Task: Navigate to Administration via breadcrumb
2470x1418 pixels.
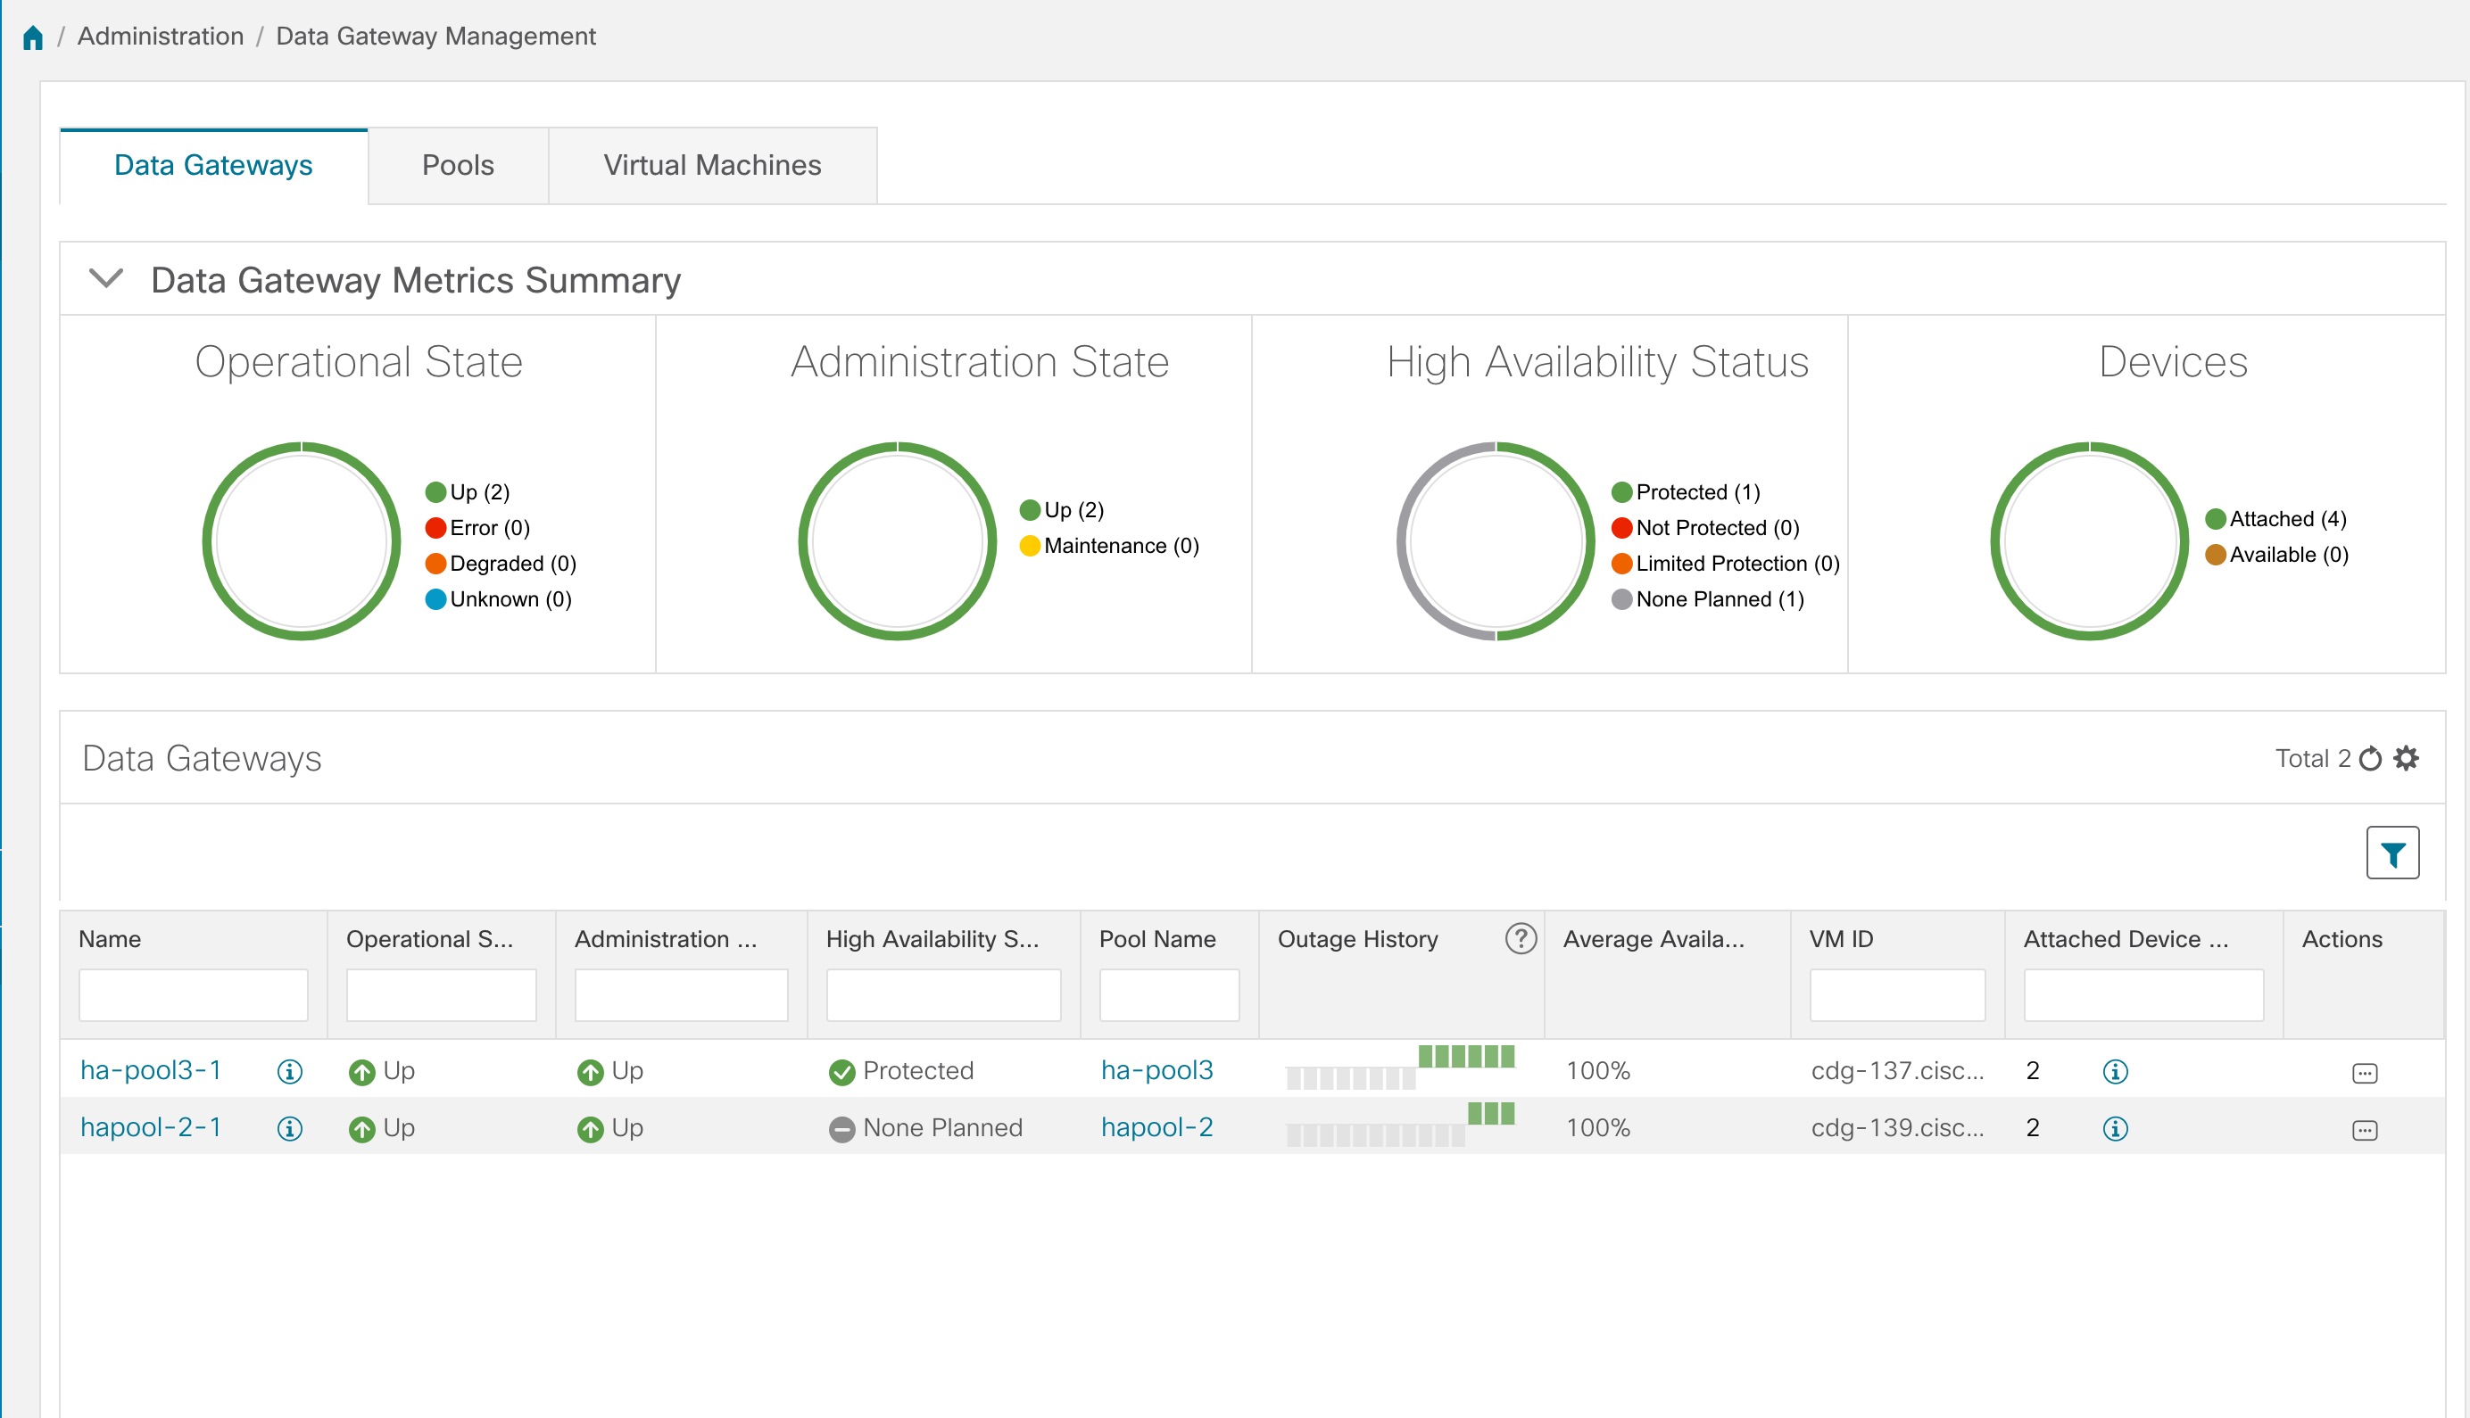Action: [161, 35]
